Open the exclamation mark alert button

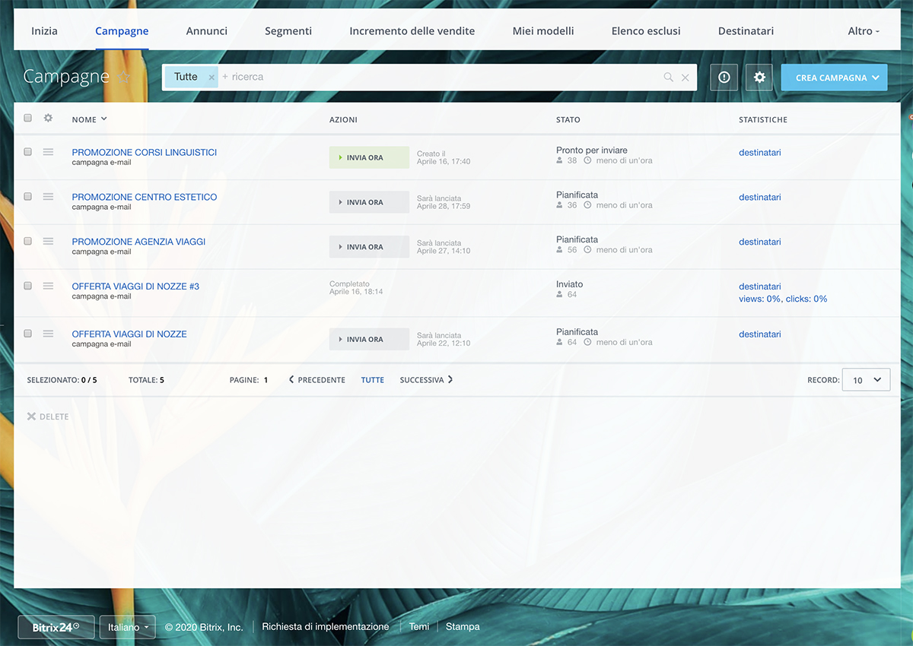coord(724,78)
